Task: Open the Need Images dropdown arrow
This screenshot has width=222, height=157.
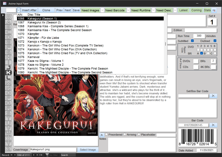Action: (x=102, y=10)
